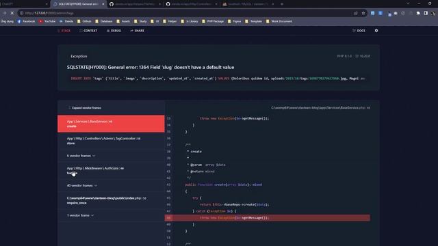Viewport: 438px width, 246px height.
Task: Click the highlighted throw new Exception line 48
Action: pos(268,218)
